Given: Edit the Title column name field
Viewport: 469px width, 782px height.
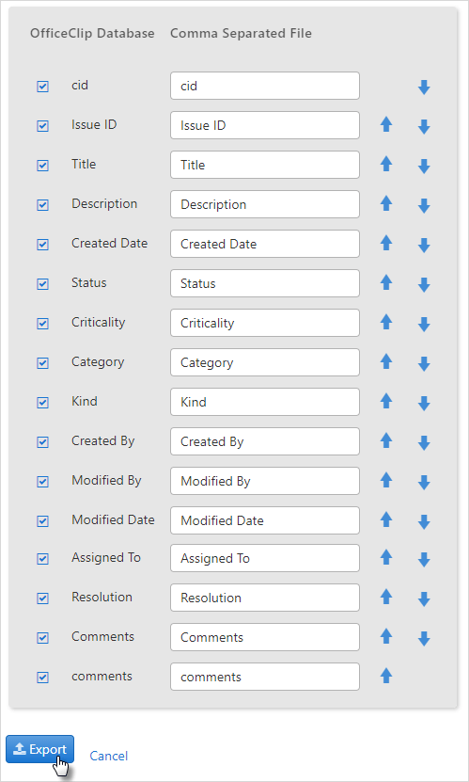Looking at the screenshot, I should point(265,165).
